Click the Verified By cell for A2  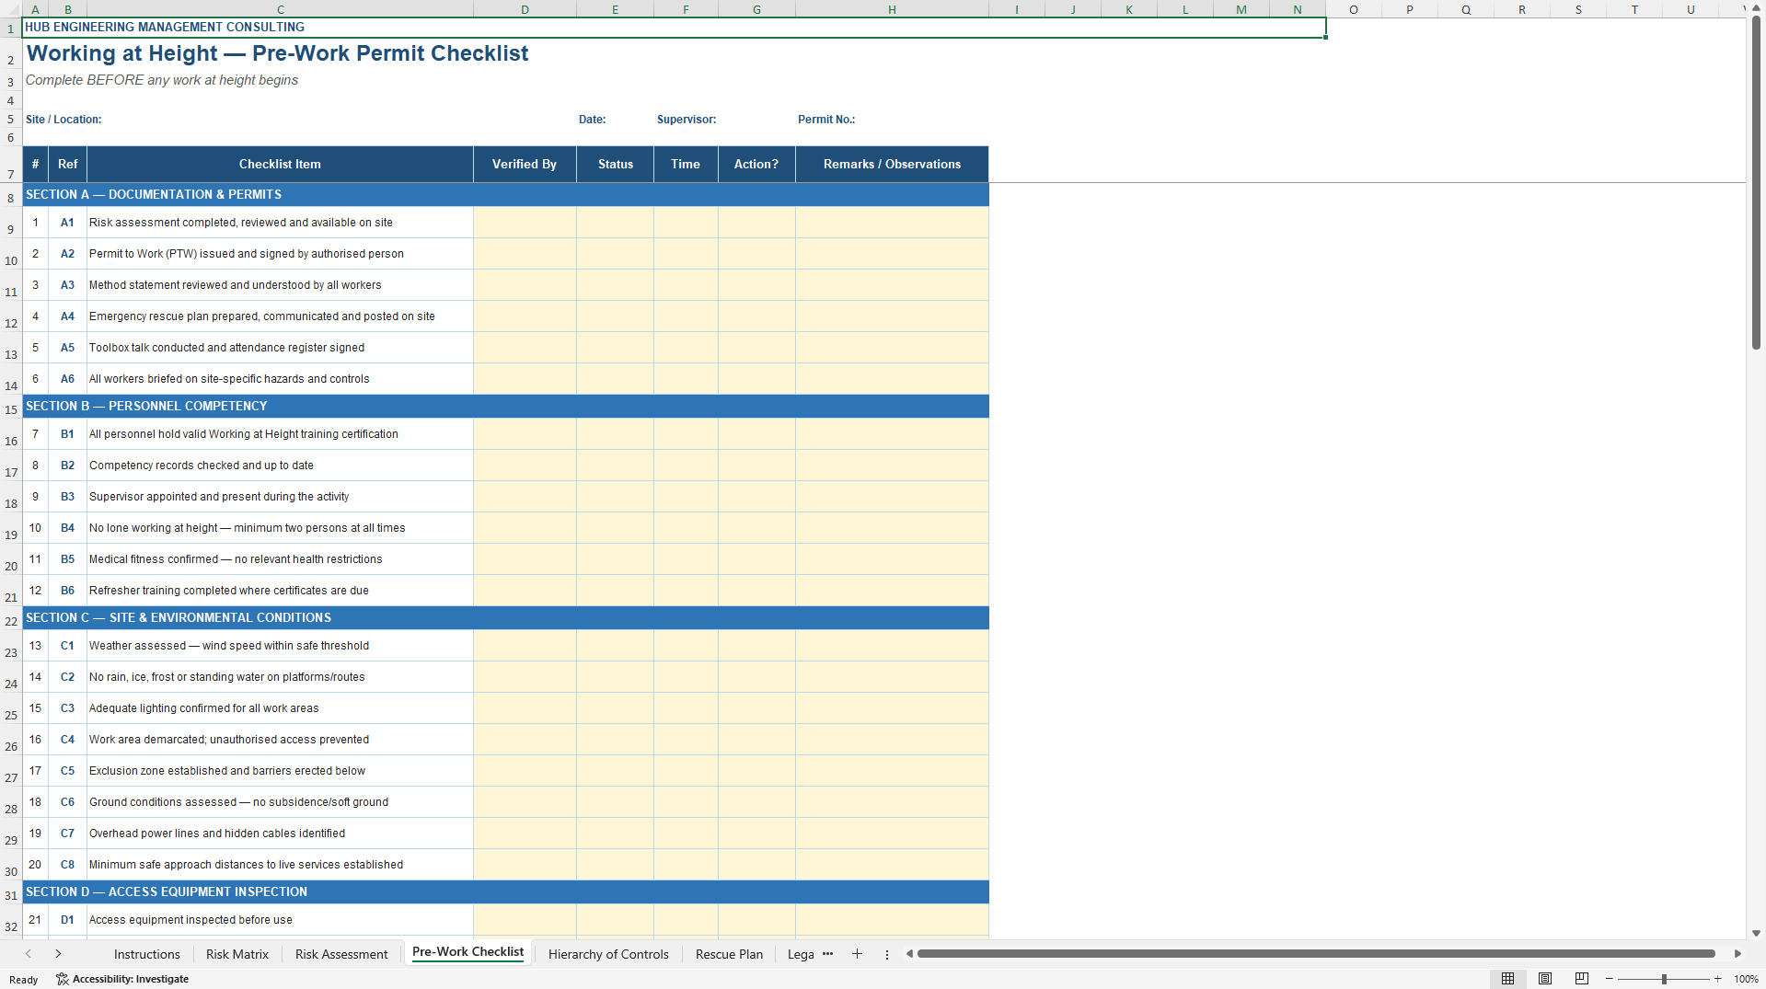[525, 254]
